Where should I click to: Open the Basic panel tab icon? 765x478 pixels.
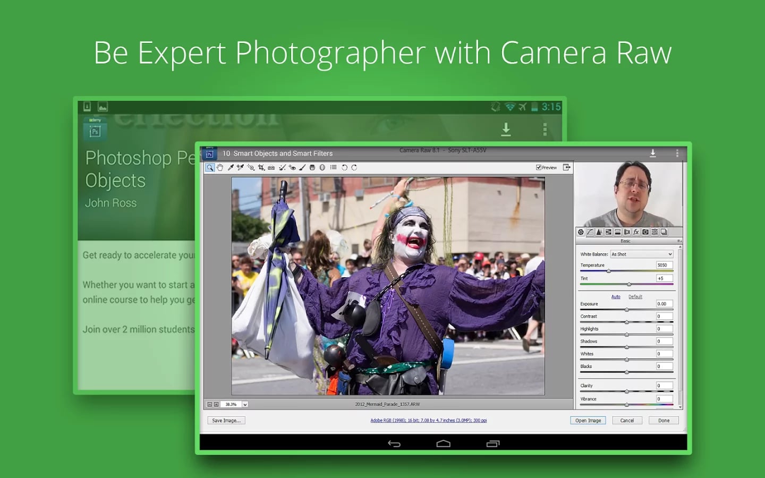(581, 232)
